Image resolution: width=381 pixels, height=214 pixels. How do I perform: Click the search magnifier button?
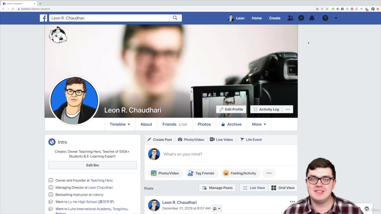[175, 18]
